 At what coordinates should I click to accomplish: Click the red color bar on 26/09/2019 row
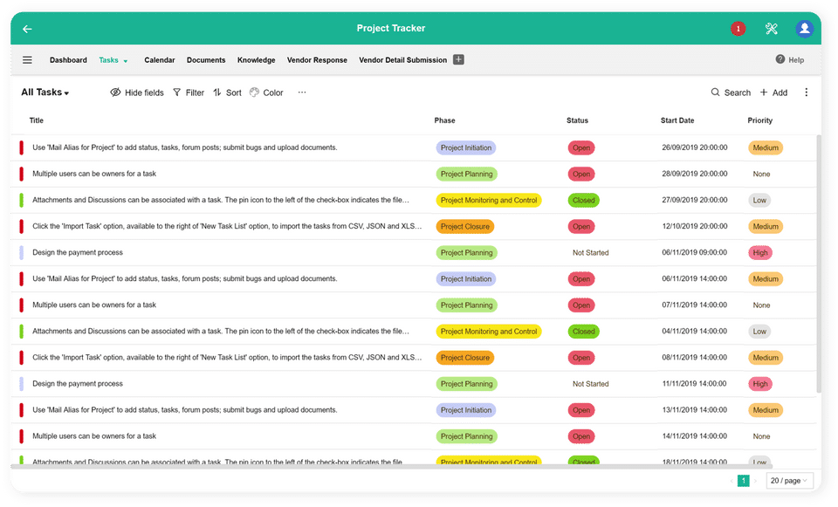tap(21, 147)
